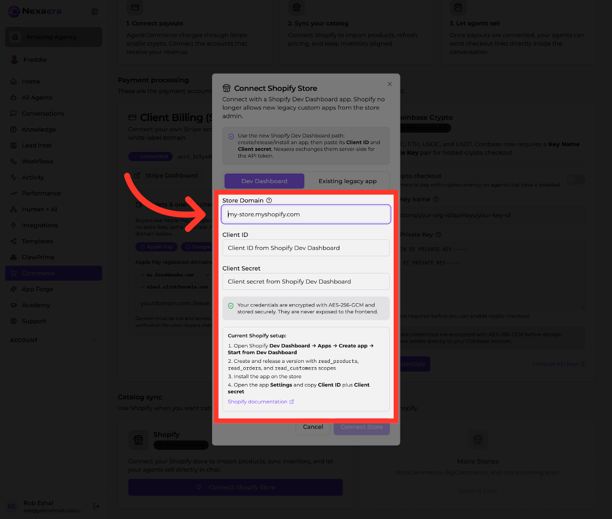This screenshot has width=612, height=519.
Task: Click the Connect Shopify Store button behind the dialog
Action: [x=236, y=487]
